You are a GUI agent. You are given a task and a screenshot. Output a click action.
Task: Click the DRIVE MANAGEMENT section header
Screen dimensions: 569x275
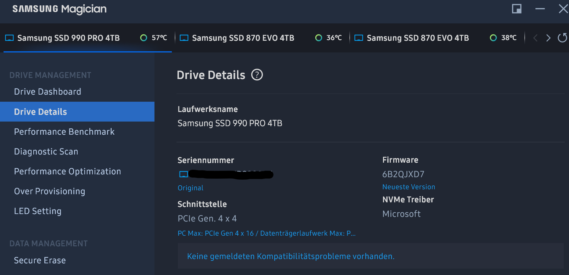[50, 75]
